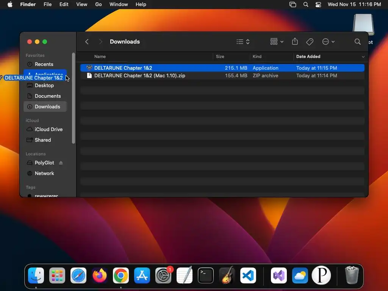Image resolution: width=388 pixels, height=291 pixels.
Task: Open Desktop in the sidebar
Action: click(45, 85)
